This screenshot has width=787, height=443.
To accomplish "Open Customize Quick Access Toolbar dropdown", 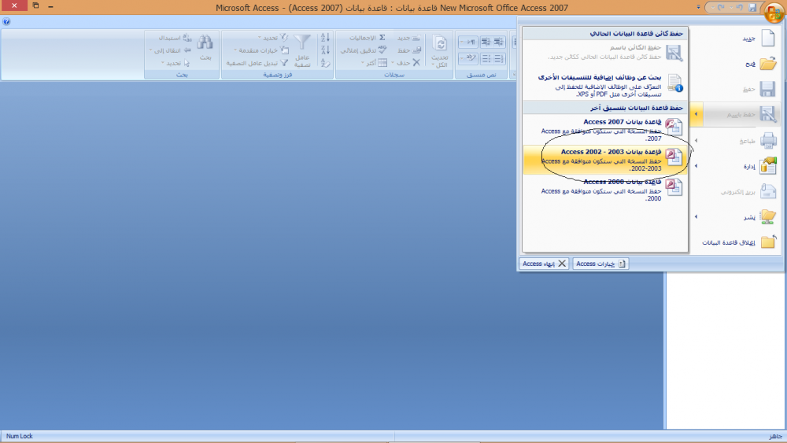I will tap(699, 8).
